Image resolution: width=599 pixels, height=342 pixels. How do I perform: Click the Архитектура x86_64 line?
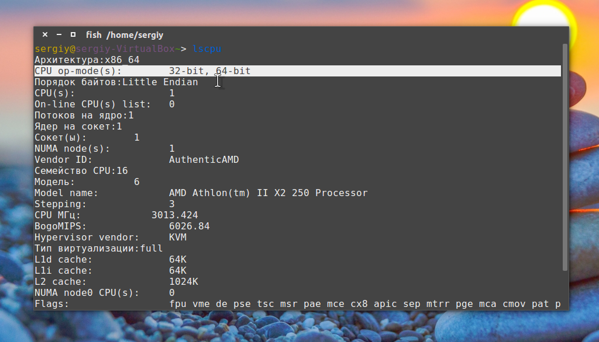tap(87, 60)
